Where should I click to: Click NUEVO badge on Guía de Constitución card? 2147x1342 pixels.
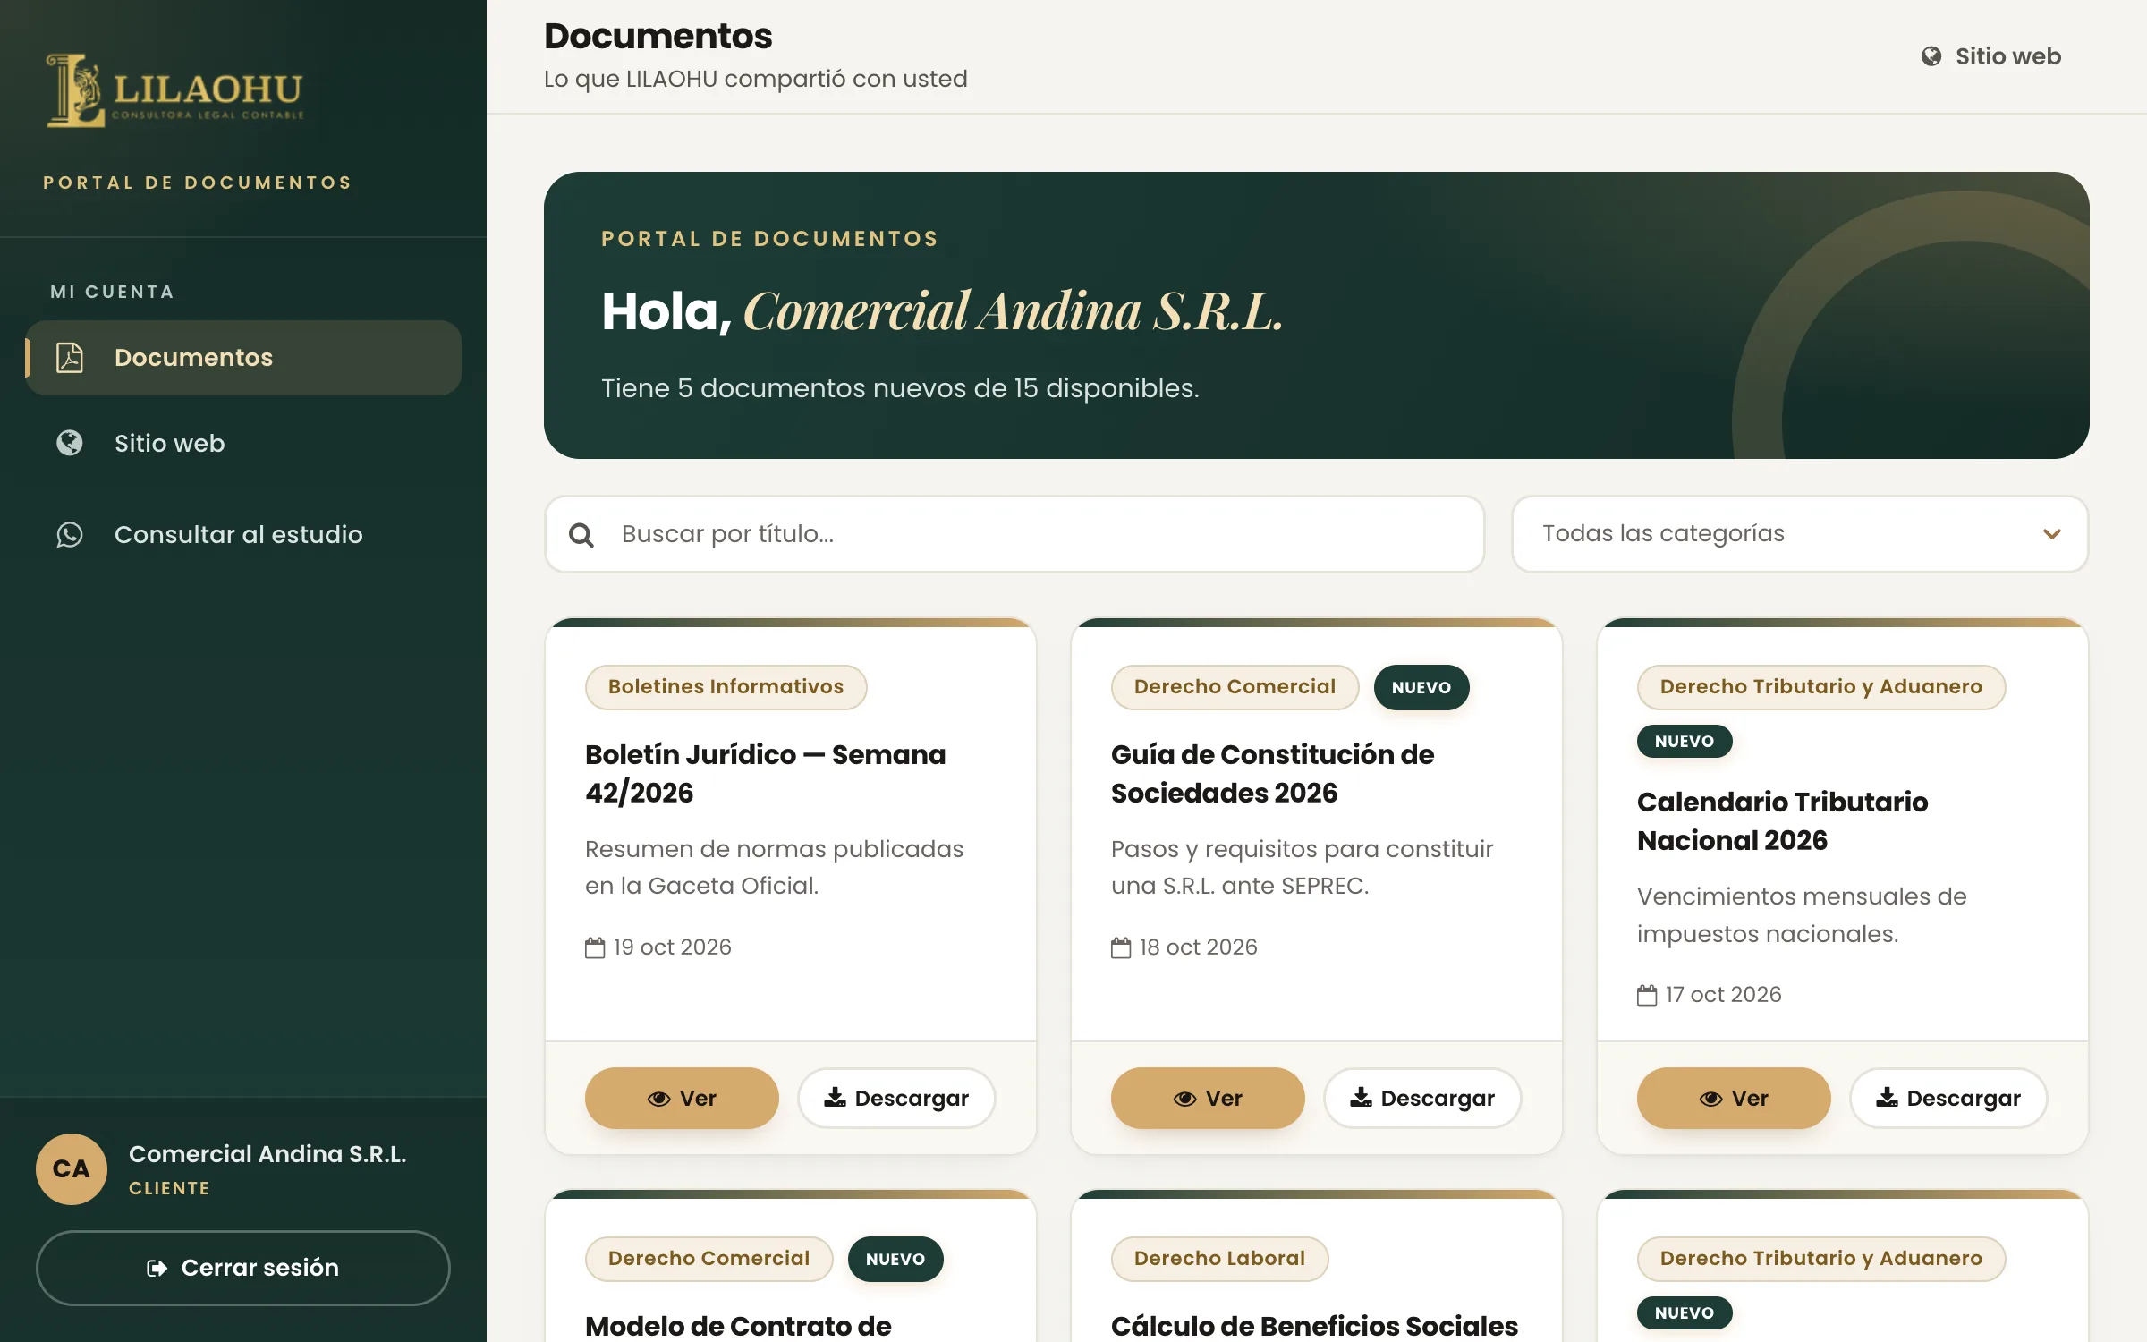coord(1421,687)
